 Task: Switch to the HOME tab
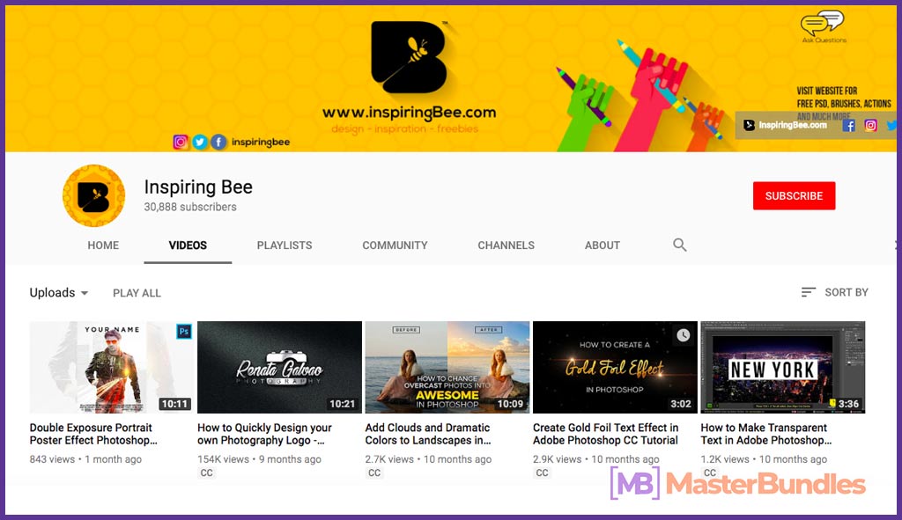tap(103, 245)
